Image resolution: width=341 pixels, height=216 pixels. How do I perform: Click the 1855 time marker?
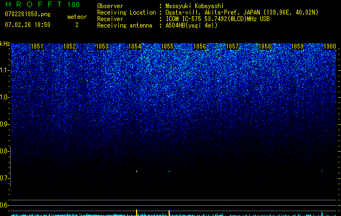coord(167,46)
